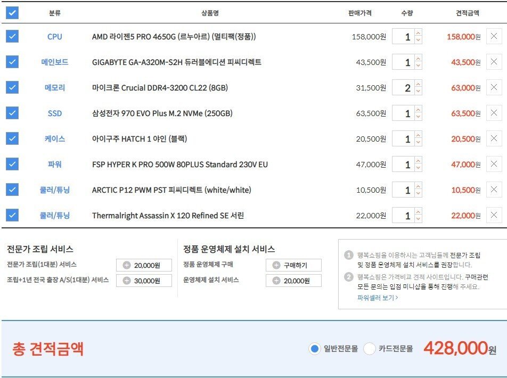Delete the Thermalright Assassin row via X

pyautogui.click(x=494, y=215)
